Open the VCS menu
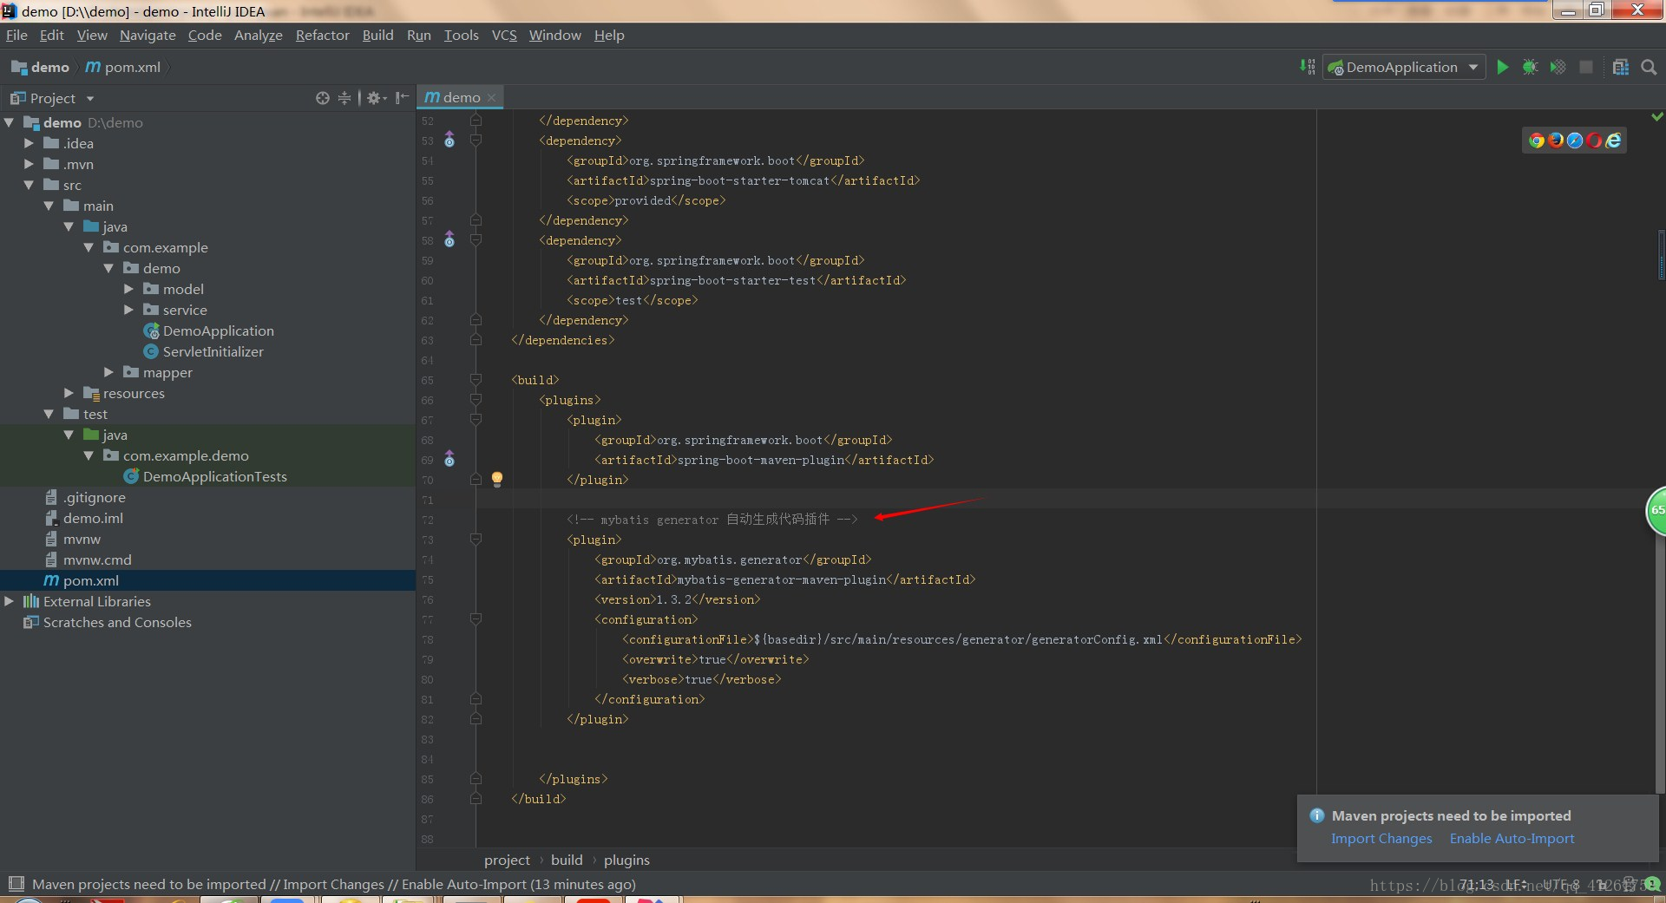Screen dimensions: 1666x903 (504, 35)
